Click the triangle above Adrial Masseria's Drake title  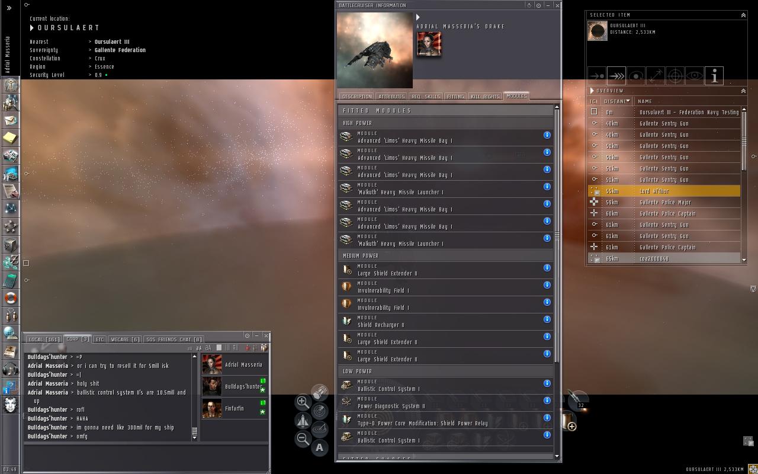click(418, 17)
